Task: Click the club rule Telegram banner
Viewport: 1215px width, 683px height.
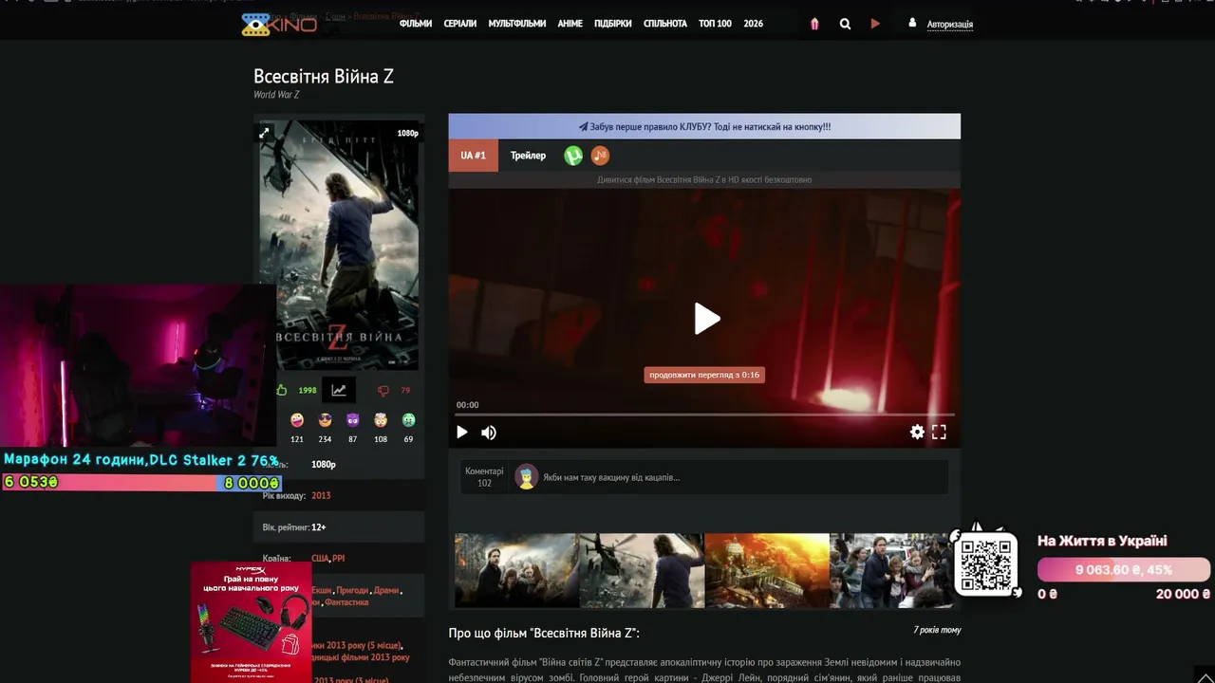Action: pos(704,126)
